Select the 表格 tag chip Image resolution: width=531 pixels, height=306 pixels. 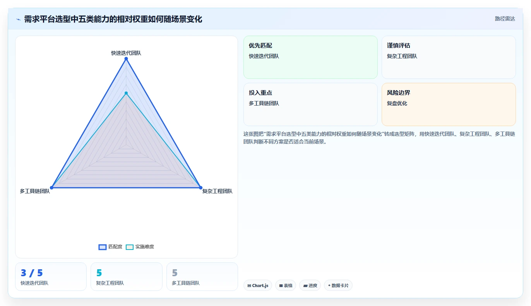(x=286, y=285)
